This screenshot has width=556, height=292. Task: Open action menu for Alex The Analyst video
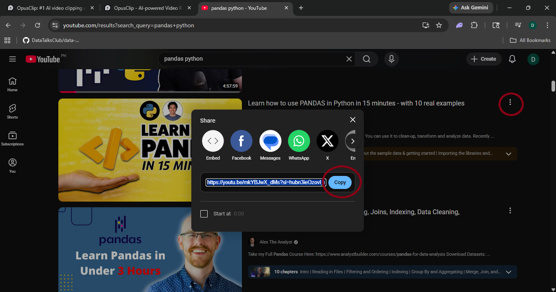tap(510, 211)
